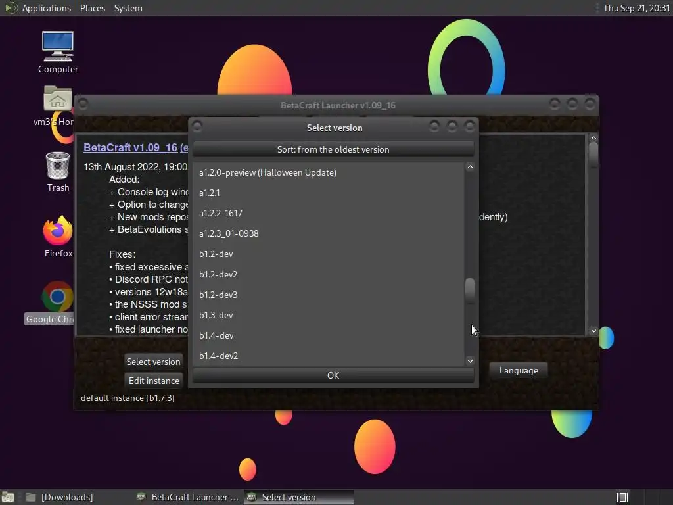Click Select version dialog window menu button

[197, 126]
